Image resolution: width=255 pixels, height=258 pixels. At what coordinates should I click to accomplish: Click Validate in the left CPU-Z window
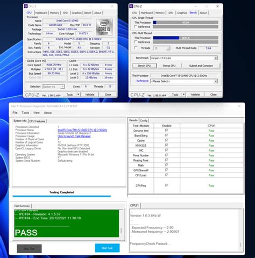[x=90, y=95]
